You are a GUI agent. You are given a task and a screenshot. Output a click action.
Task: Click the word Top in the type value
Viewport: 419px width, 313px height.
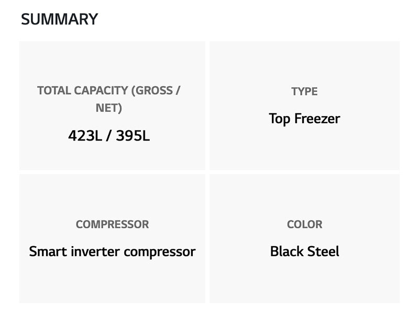(279, 119)
